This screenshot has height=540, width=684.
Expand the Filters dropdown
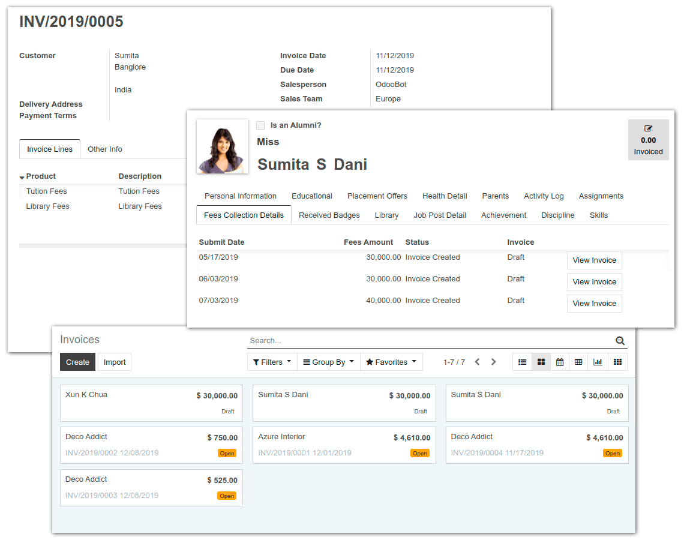272,362
